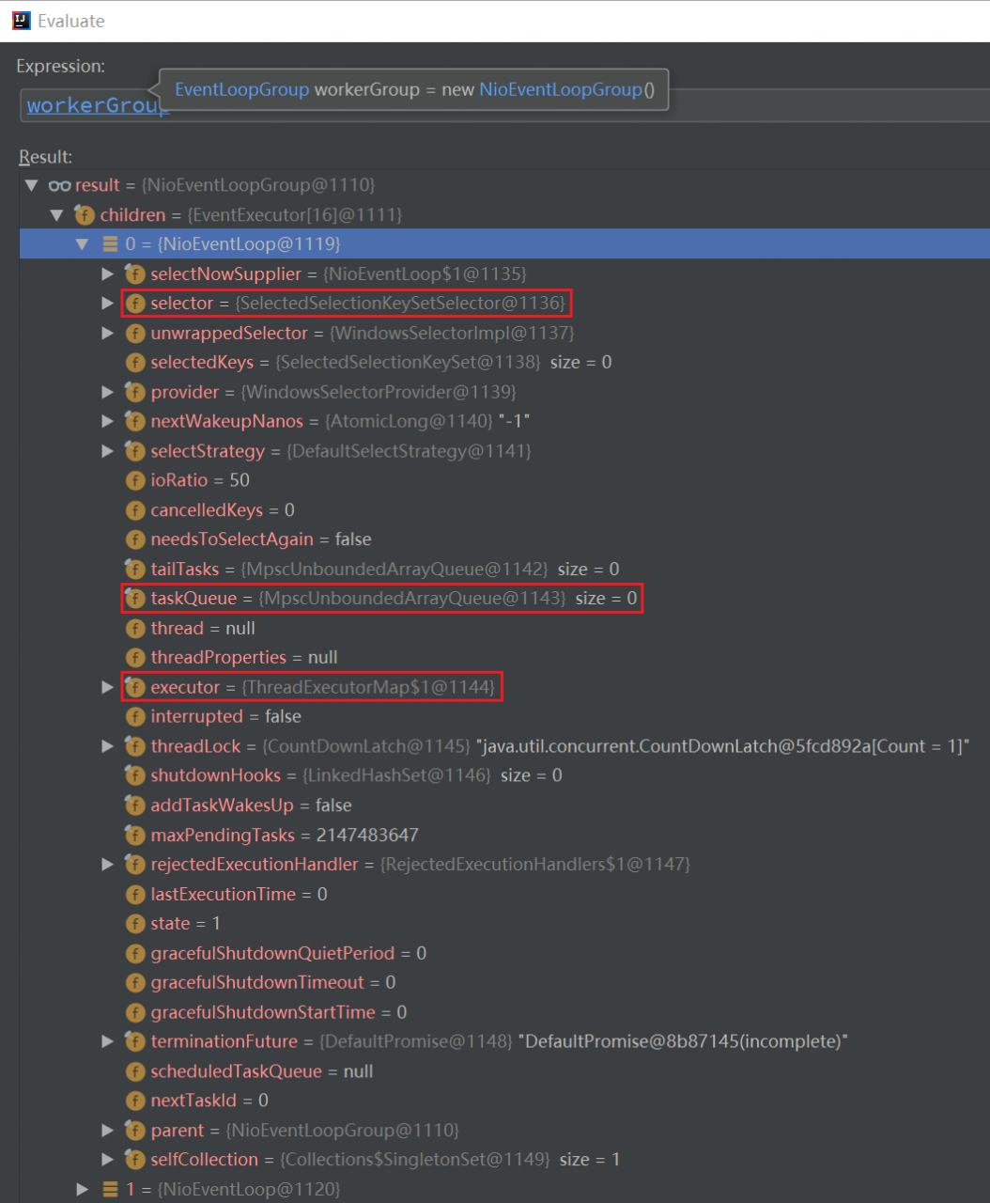The height and width of the screenshot is (1203, 990).
Task: Expand the terminationFuture node
Action: [x=108, y=1041]
